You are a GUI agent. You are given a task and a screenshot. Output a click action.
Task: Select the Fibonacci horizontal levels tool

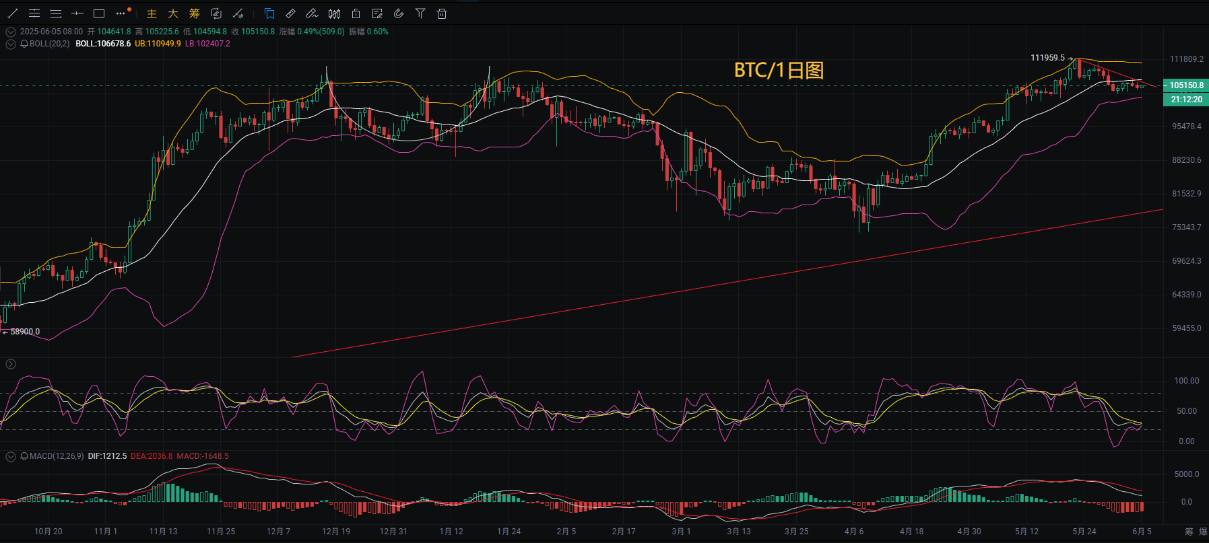(56, 13)
